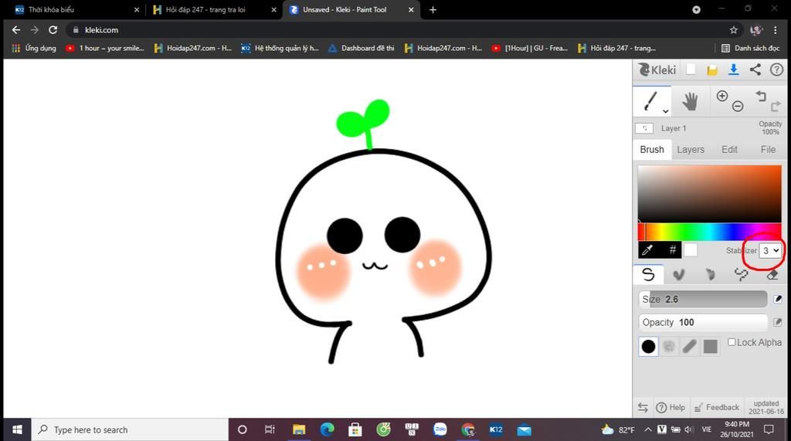Viewport: 791px width, 441px height.
Task: Click the zoom in magnifier icon
Action: point(722,96)
